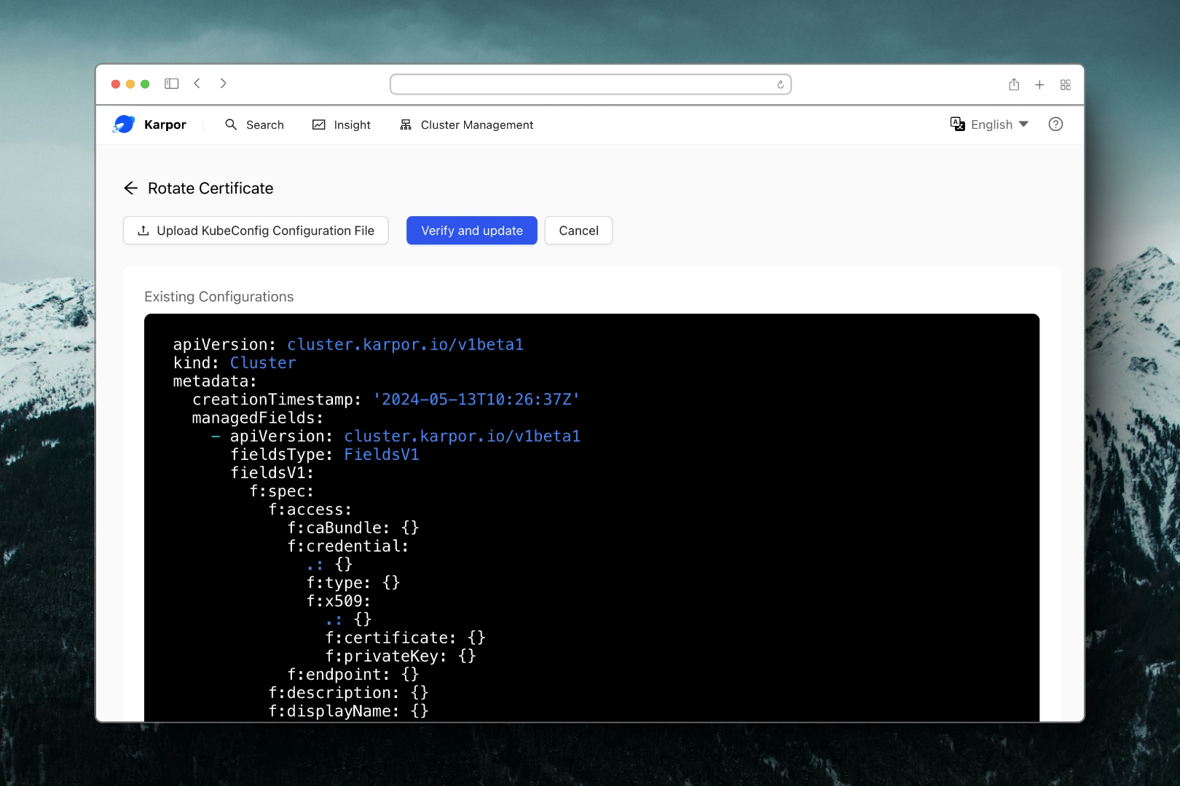The height and width of the screenshot is (786, 1180).
Task: Cancel the certificate rotation
Action: [x=578, y=231]
